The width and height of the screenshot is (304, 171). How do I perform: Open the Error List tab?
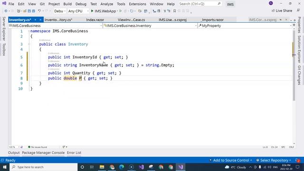[x=74, y=153]
